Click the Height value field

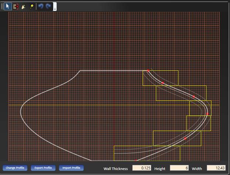[x=179, y=168]
